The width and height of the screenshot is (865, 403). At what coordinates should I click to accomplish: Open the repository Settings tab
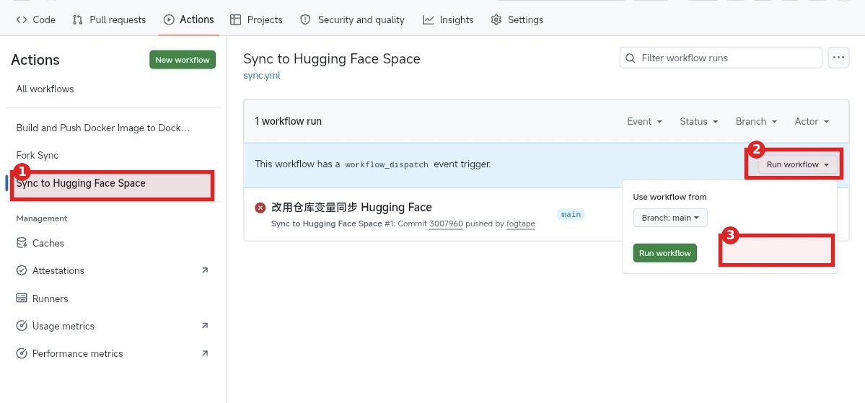(517, 20)
